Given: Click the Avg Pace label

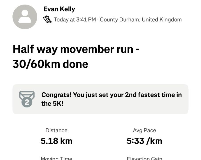Looking at the screenshot, I should 144,130.
